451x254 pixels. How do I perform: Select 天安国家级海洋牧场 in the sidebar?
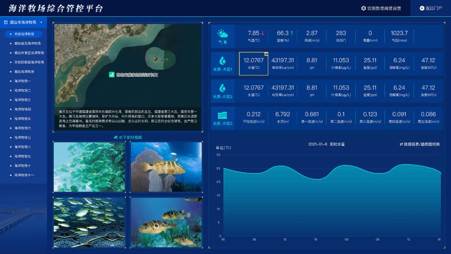(29, 62)
